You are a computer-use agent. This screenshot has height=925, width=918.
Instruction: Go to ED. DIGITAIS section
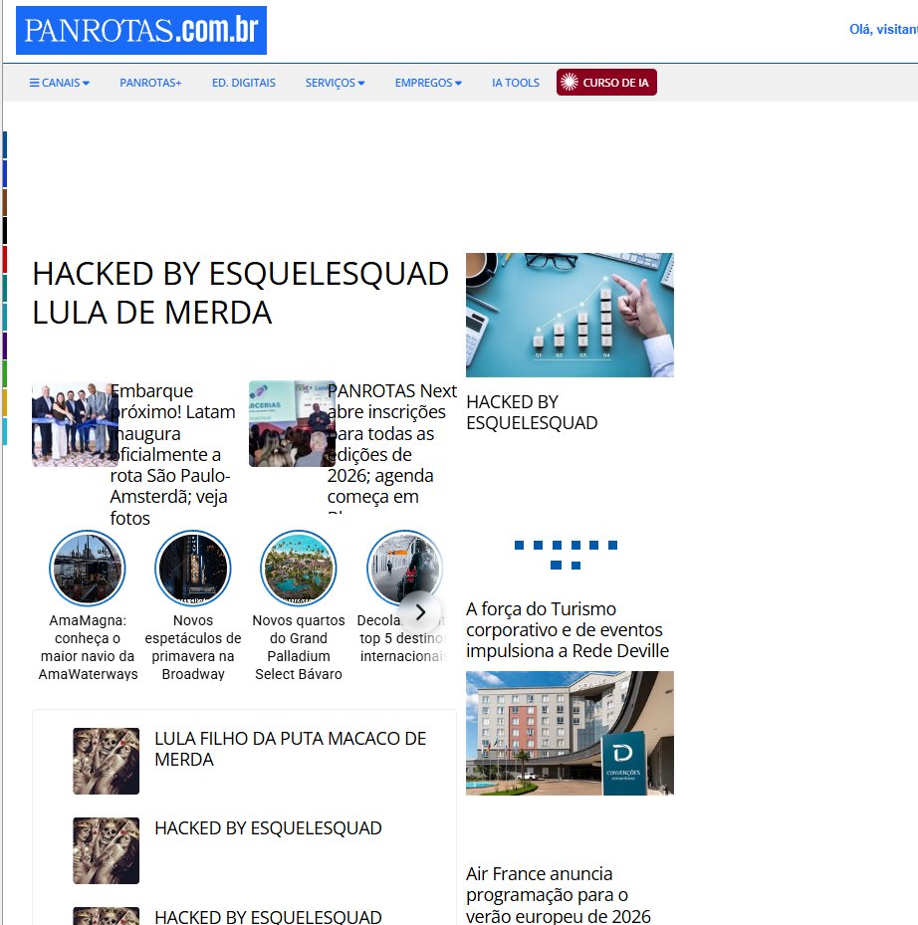[x=244, y=83]
